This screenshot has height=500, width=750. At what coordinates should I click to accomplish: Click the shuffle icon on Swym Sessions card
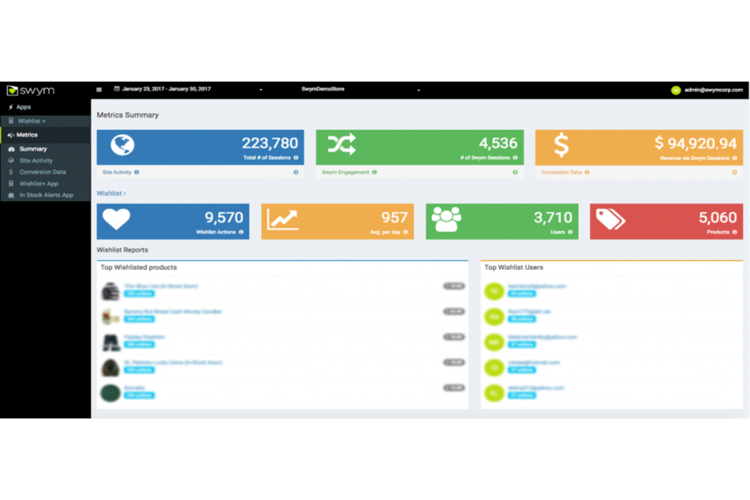tap(342, 145)
